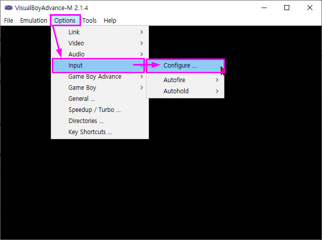Close the open Options menu
The height and width of the screenshot is (240, 322).
point(65,20)
